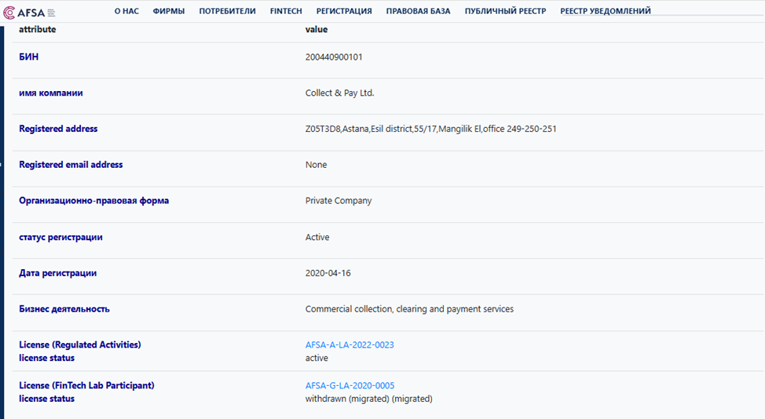The image size is (765, 419).
Task: Click the 'withdrawn (migrated) (migrated)' status
Action: click(369, 399)
